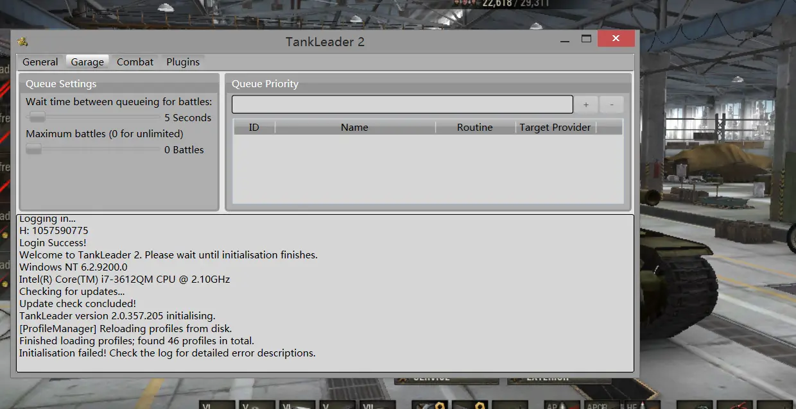The image size is (796, 409).
Task: Click the "Update check concluded!" log line
Action: pos(78,304)
